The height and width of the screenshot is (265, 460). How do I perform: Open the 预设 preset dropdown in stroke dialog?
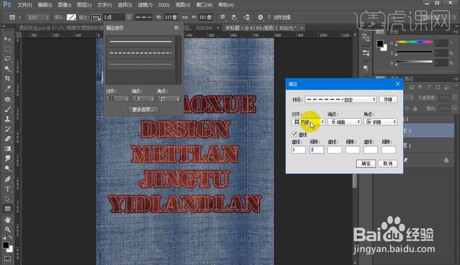coord(341,99)
